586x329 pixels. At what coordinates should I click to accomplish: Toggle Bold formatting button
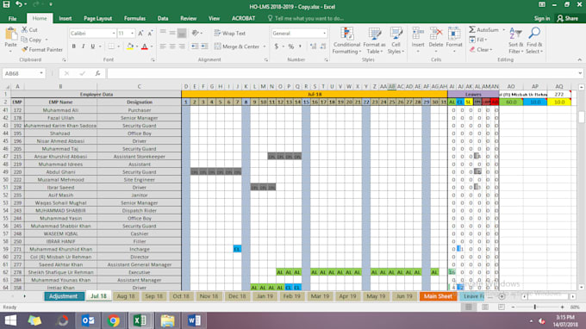[73, 47]
